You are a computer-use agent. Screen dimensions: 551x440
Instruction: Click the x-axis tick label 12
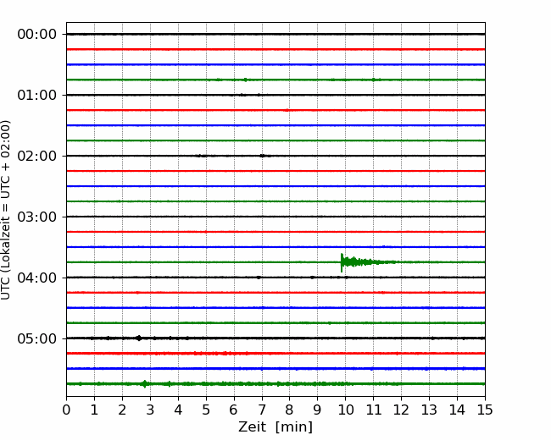[x=401, y=410]
